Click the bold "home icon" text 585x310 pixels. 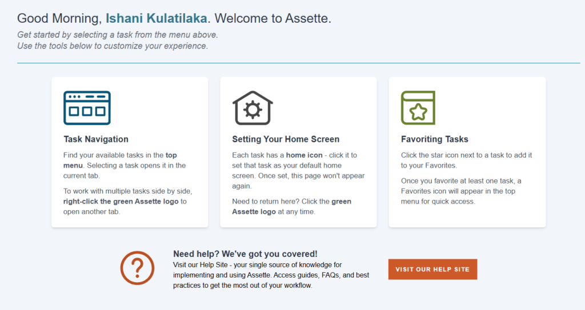coord(304,155)
